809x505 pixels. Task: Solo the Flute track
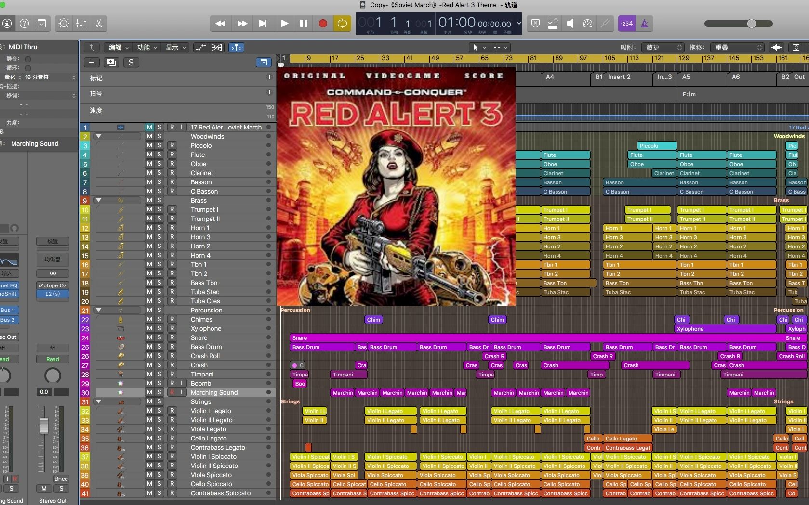(x=159, y=155)
